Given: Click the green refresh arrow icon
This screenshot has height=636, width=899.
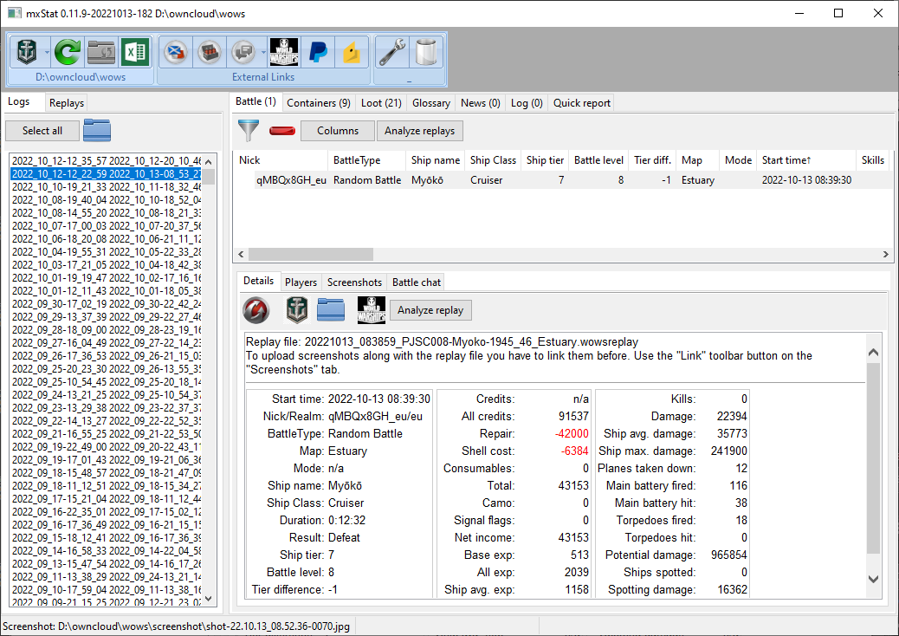Looking at the screenshot, I should click(67, 52).
